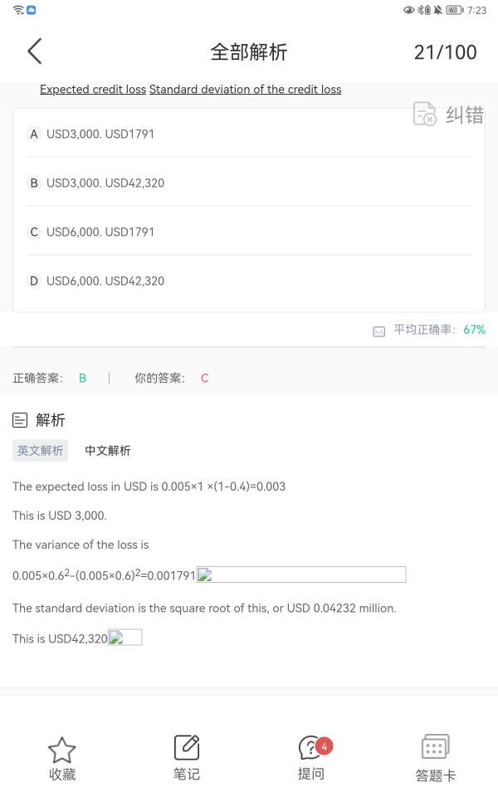
Task: Click the Expected credit loss link
Action: 93,90
